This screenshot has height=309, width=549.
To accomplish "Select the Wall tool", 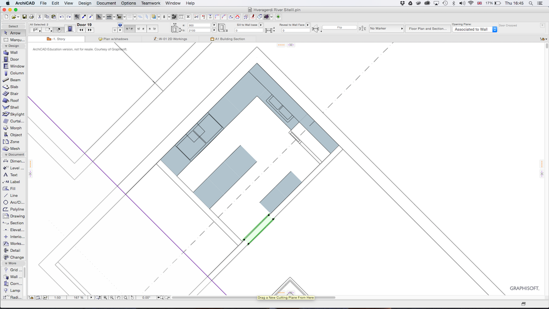I will (13, 53).
